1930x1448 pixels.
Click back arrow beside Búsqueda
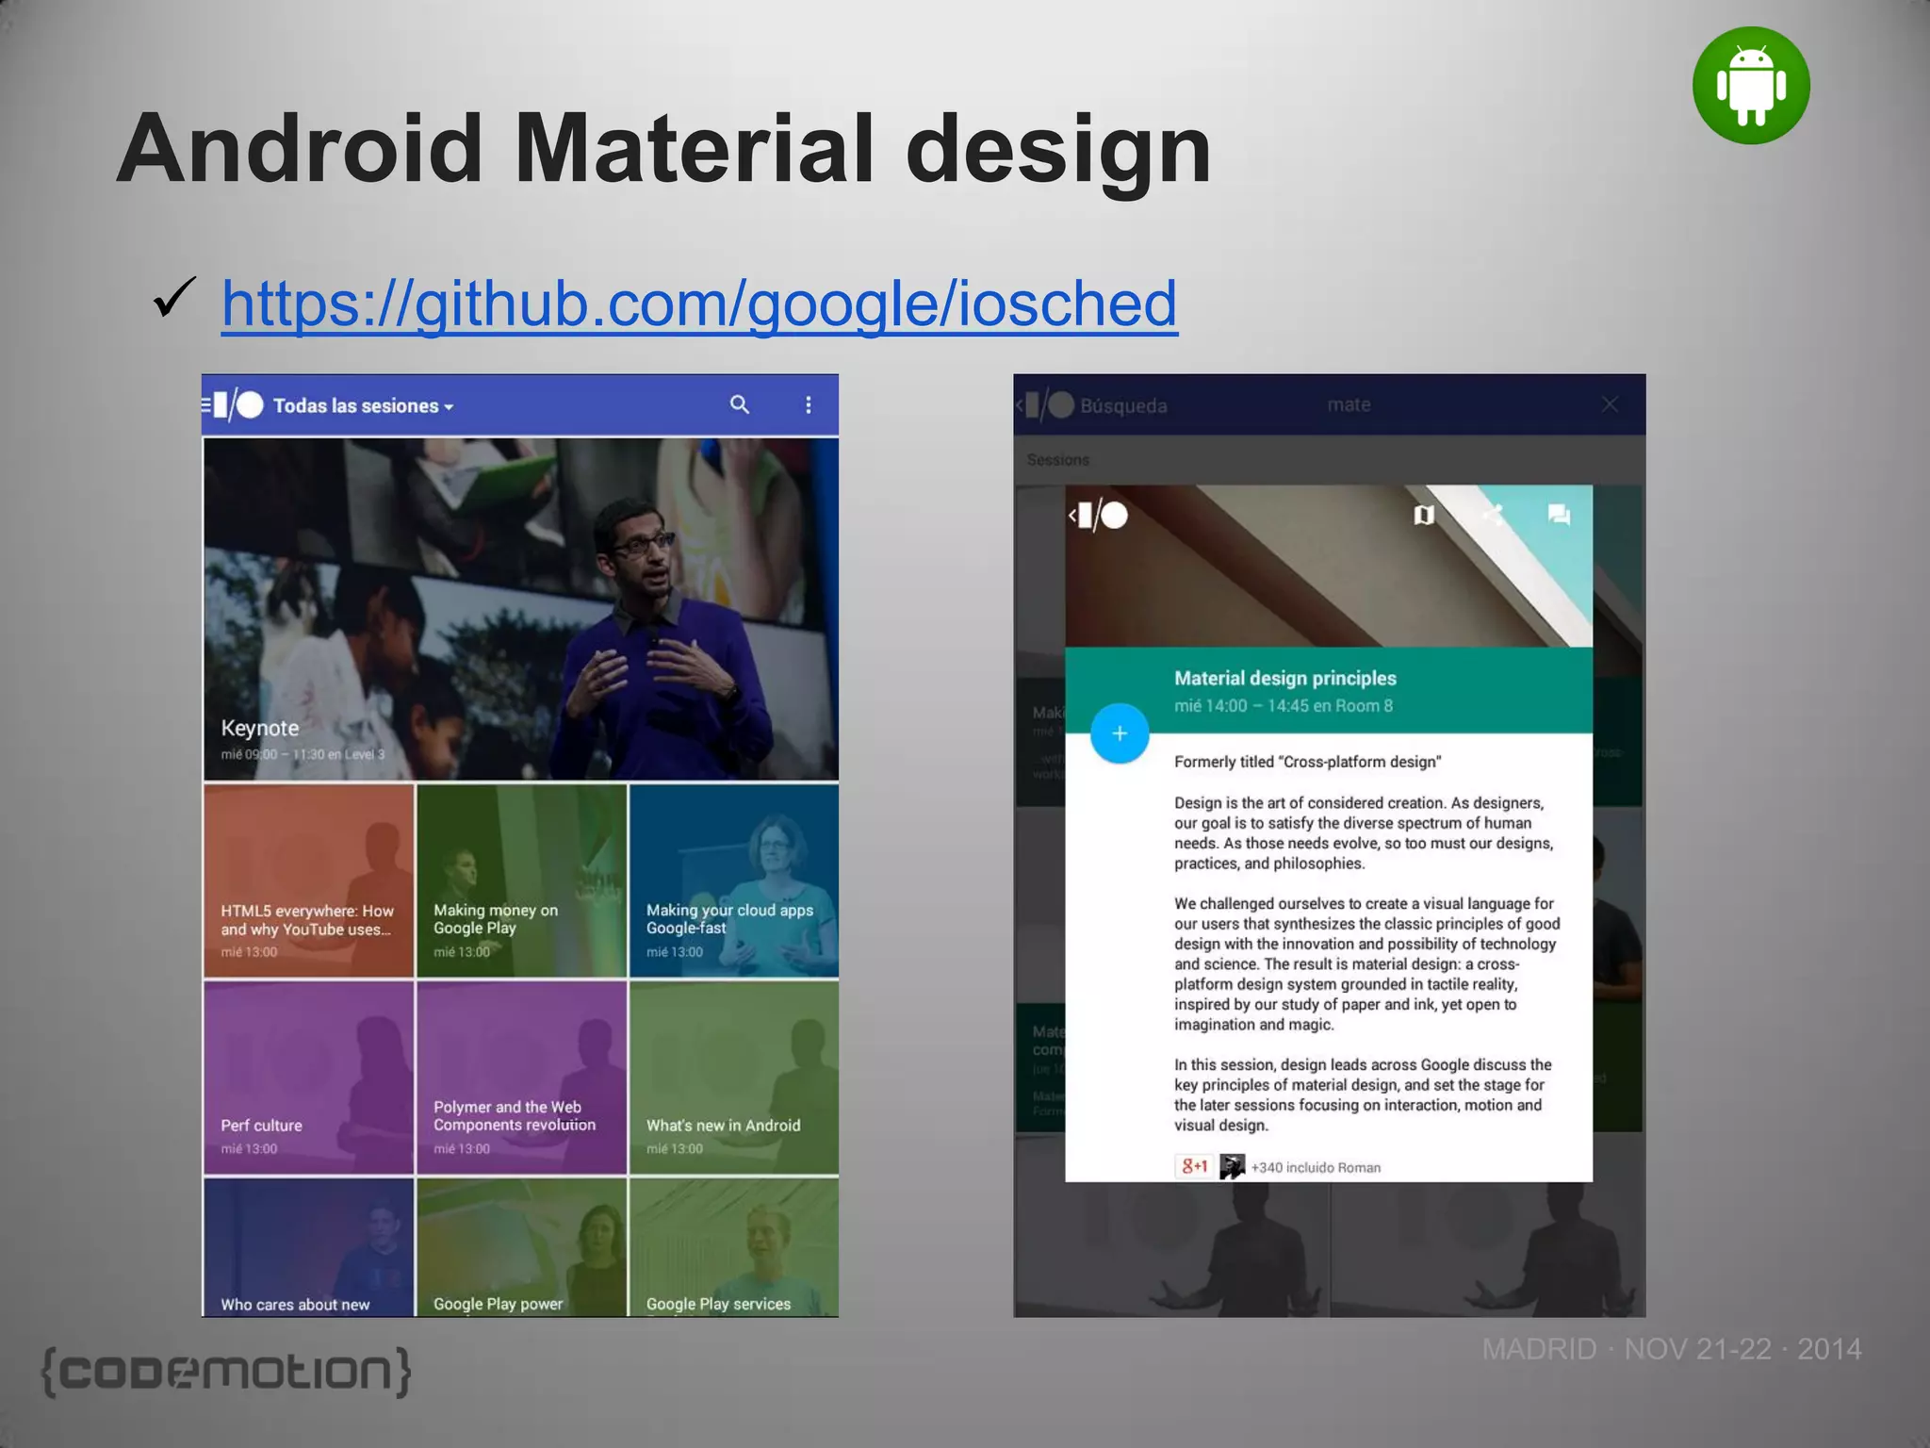coord(1021,405)
